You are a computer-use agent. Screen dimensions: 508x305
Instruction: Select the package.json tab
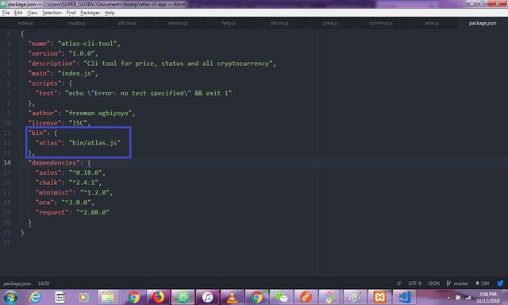pyautogui.click(x=483, y=23)
